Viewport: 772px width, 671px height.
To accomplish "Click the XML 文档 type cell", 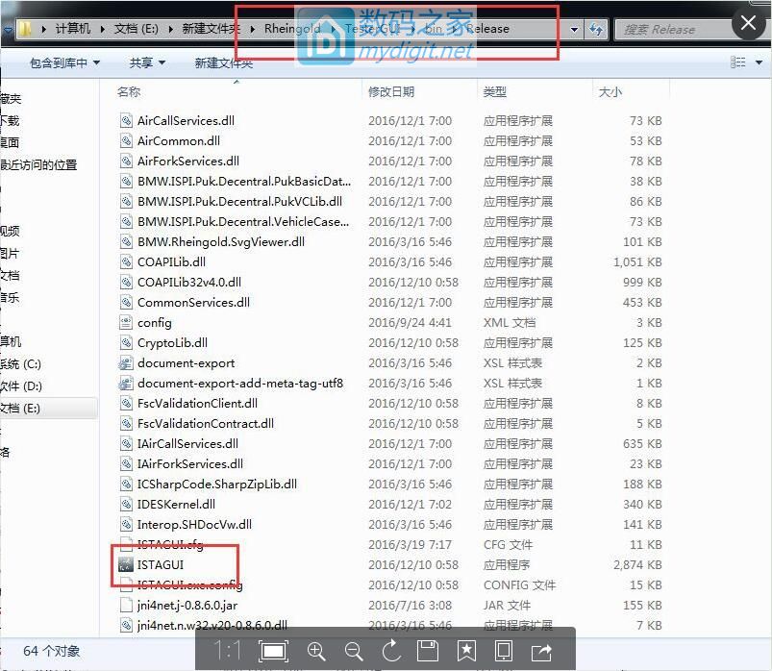I will click(510, 322).
